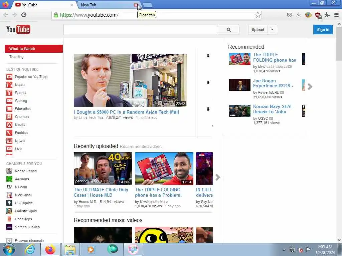Viewport: 342px width, 256px height.
Task: Click the scrollbar down arrow
Action: [x=339, y=240]
